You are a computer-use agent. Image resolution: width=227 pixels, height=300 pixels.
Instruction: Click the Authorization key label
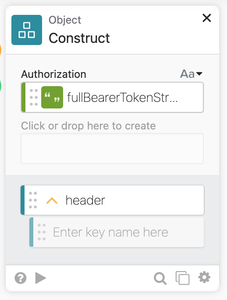[x=53, y=74]
